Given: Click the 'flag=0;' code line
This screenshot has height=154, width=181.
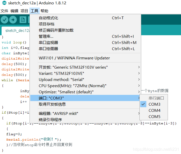Looking at the screenshot, I should (14, 134).
